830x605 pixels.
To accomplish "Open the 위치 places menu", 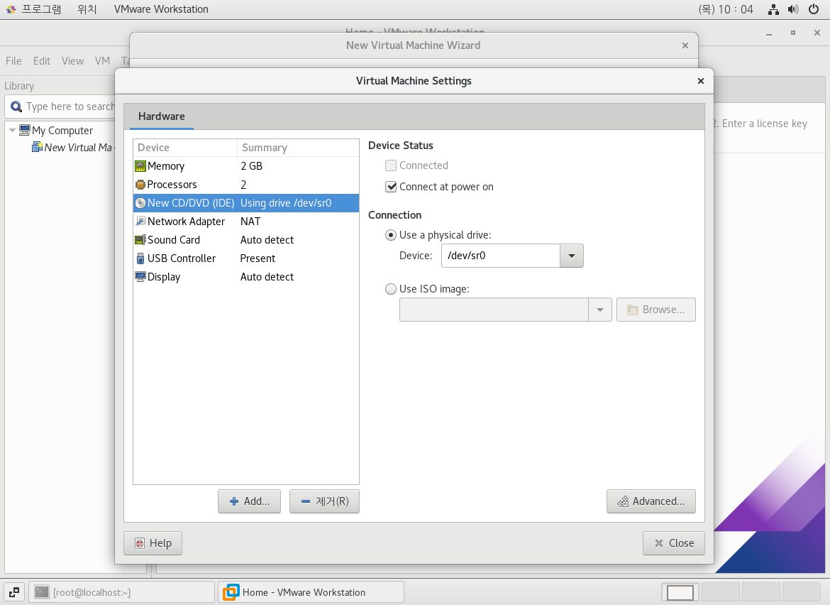I will (87, 9).
